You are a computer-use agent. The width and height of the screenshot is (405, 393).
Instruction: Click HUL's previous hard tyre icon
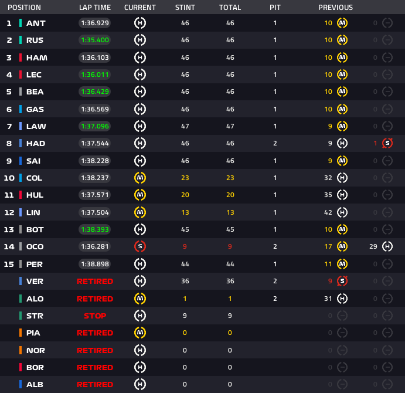tap(343, 195)
